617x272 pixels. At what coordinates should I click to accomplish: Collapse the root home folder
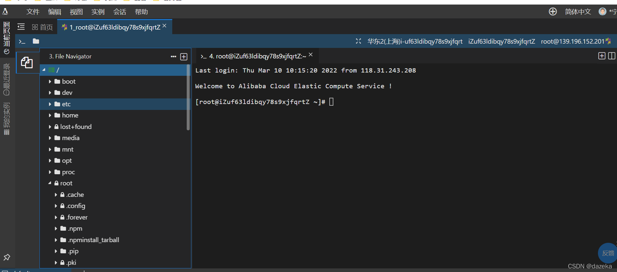pos(50,183)
